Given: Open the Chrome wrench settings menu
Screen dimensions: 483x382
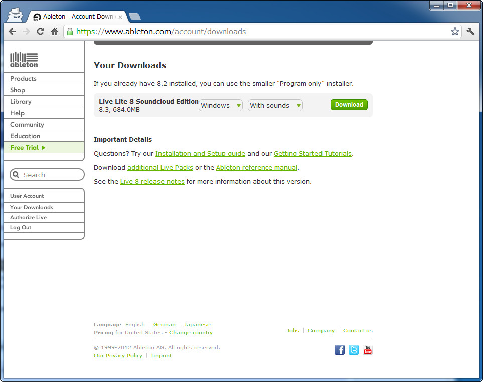Looking at the screenshot, I should [x=470, y=32].
